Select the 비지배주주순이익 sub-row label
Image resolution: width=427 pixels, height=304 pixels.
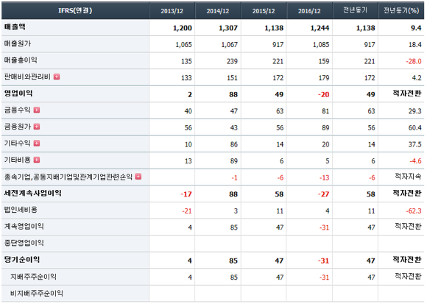tap(37, 294)
